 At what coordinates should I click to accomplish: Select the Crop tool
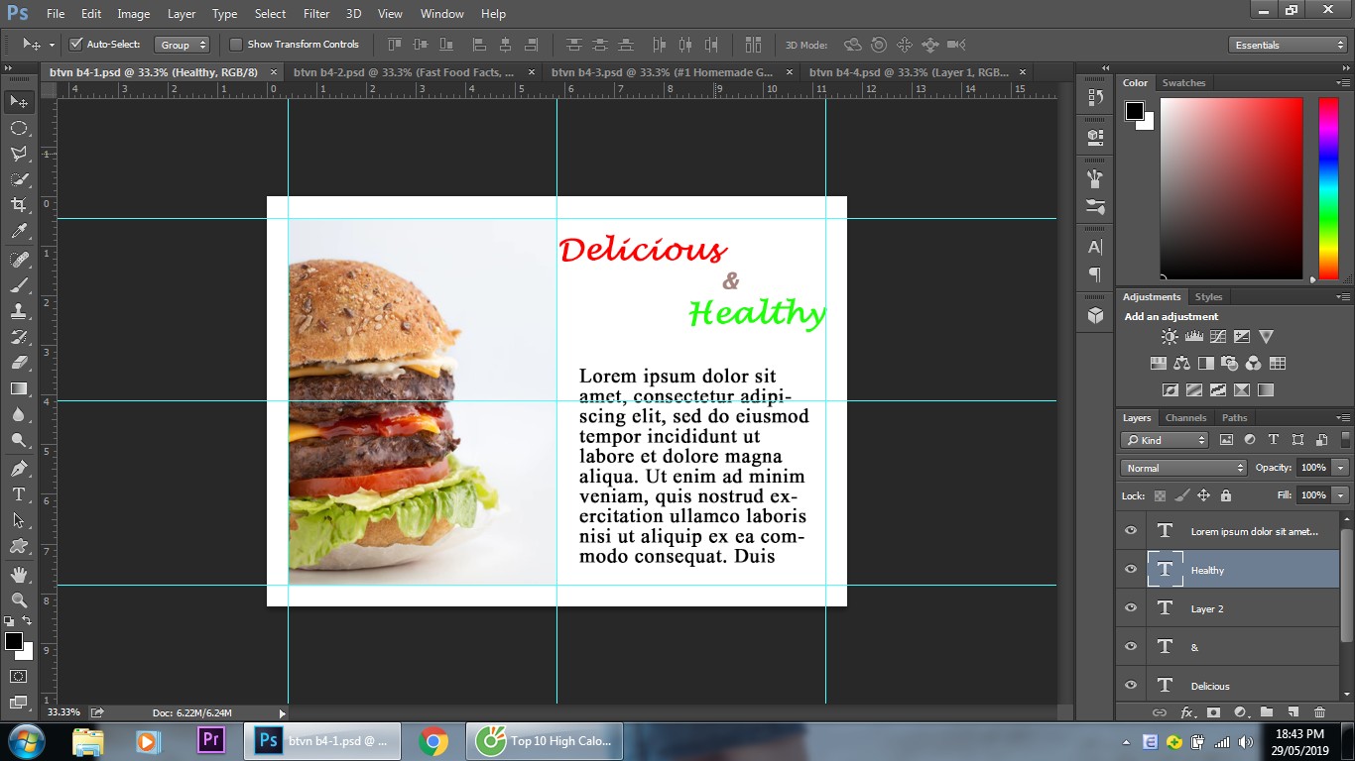coord(19,205)
